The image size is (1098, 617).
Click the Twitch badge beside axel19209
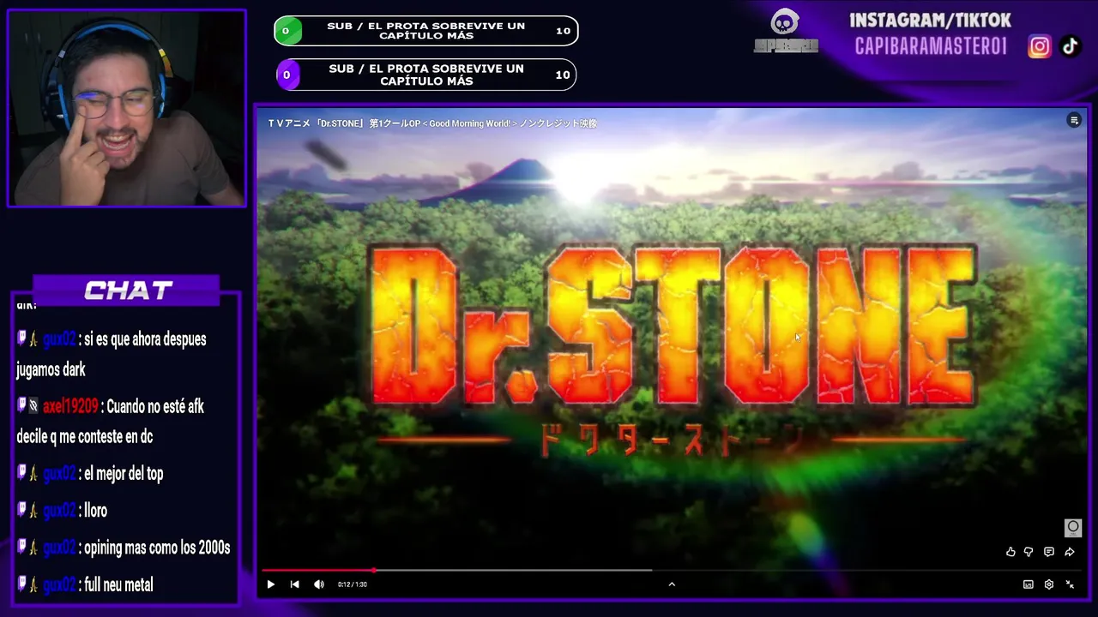pyautogui.click(x=22, y=406)
